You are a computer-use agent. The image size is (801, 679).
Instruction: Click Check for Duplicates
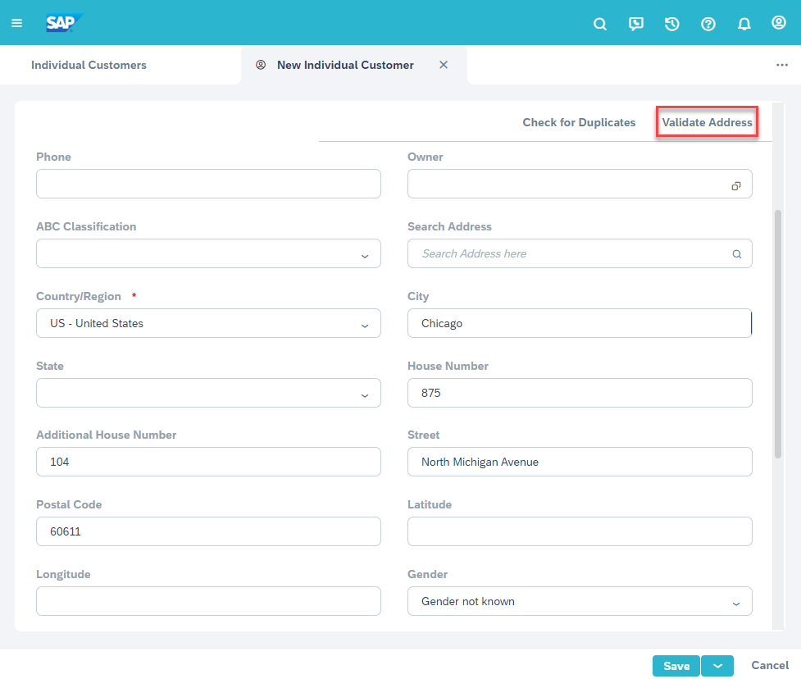pyautogui.click(x=579, y=122)
